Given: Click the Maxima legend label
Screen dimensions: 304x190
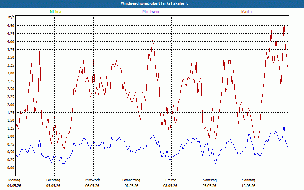Looking at the screenshot, I should point(247,12).
